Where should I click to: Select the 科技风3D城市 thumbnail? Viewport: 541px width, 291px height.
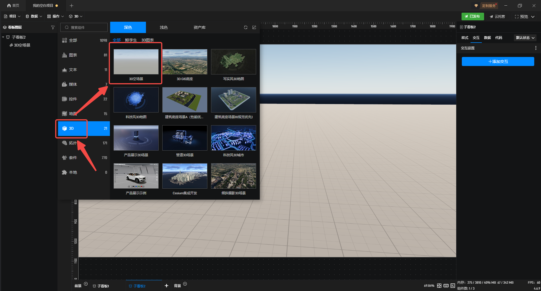(233, 138)
